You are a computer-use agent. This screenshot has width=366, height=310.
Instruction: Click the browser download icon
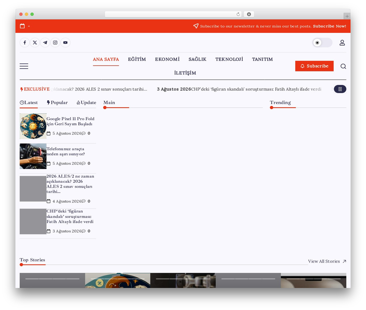pyautogui.click(x=249, y=14)
